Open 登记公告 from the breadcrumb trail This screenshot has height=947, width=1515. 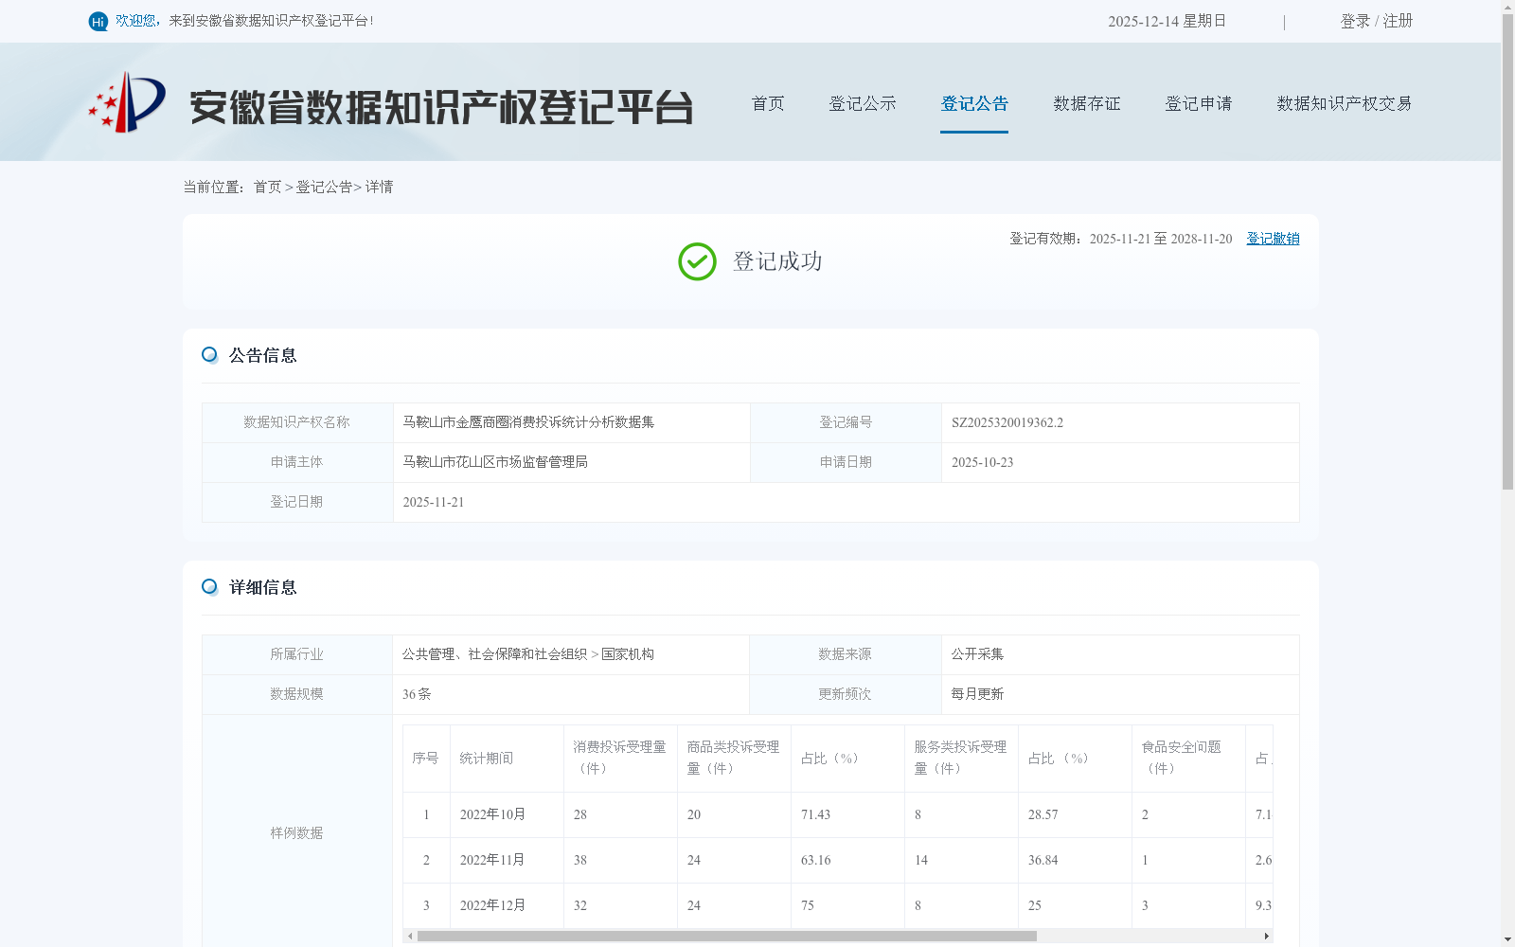pos(323,187)
